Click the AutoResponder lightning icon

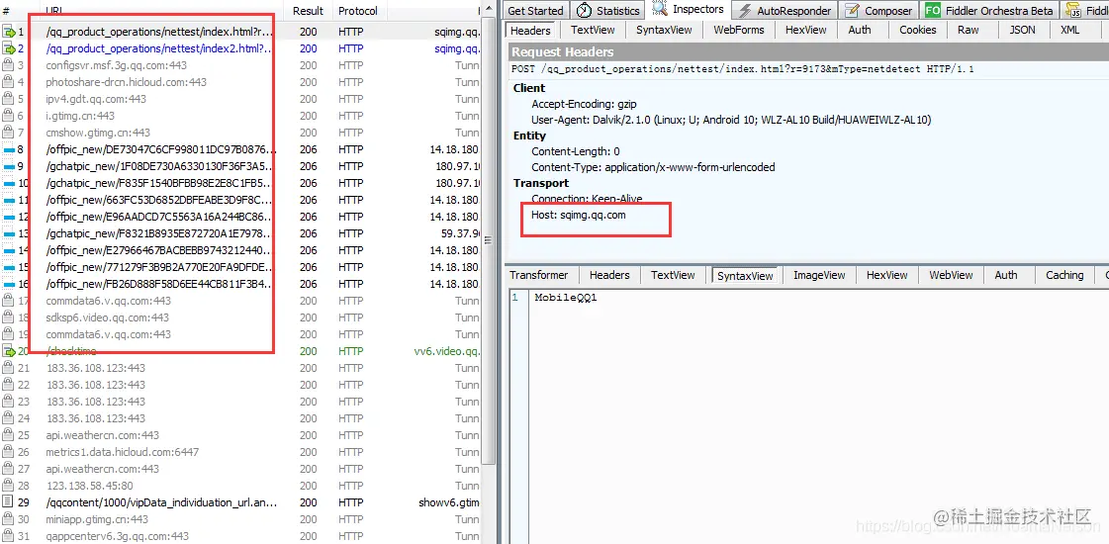745,11
